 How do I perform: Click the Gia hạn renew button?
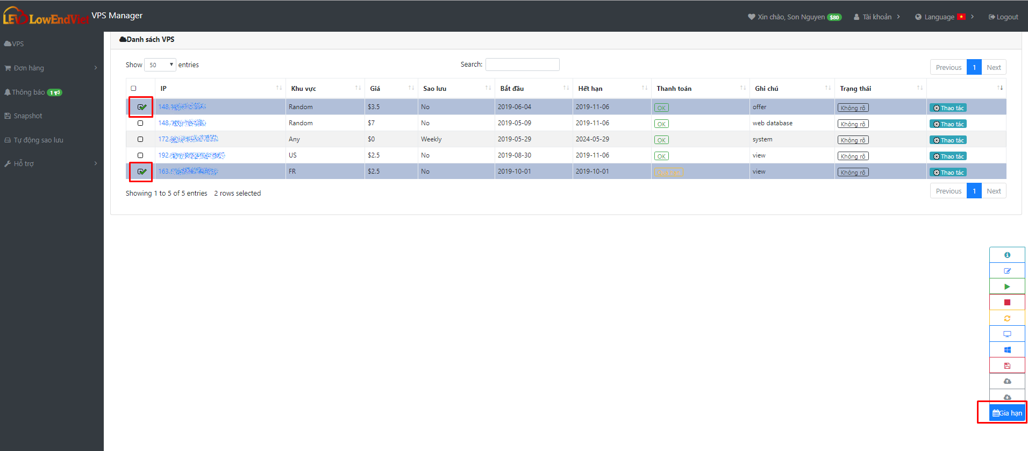[x=1007, y=413]
